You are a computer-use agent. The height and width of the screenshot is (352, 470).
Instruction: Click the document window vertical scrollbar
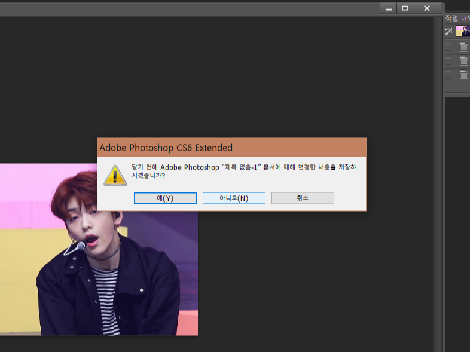[x=437, y=184]
